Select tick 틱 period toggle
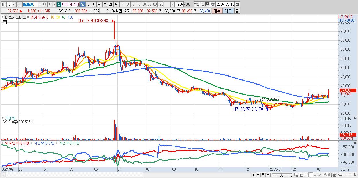This screenshot has width=358, height=178. click(x=116, y=4)
